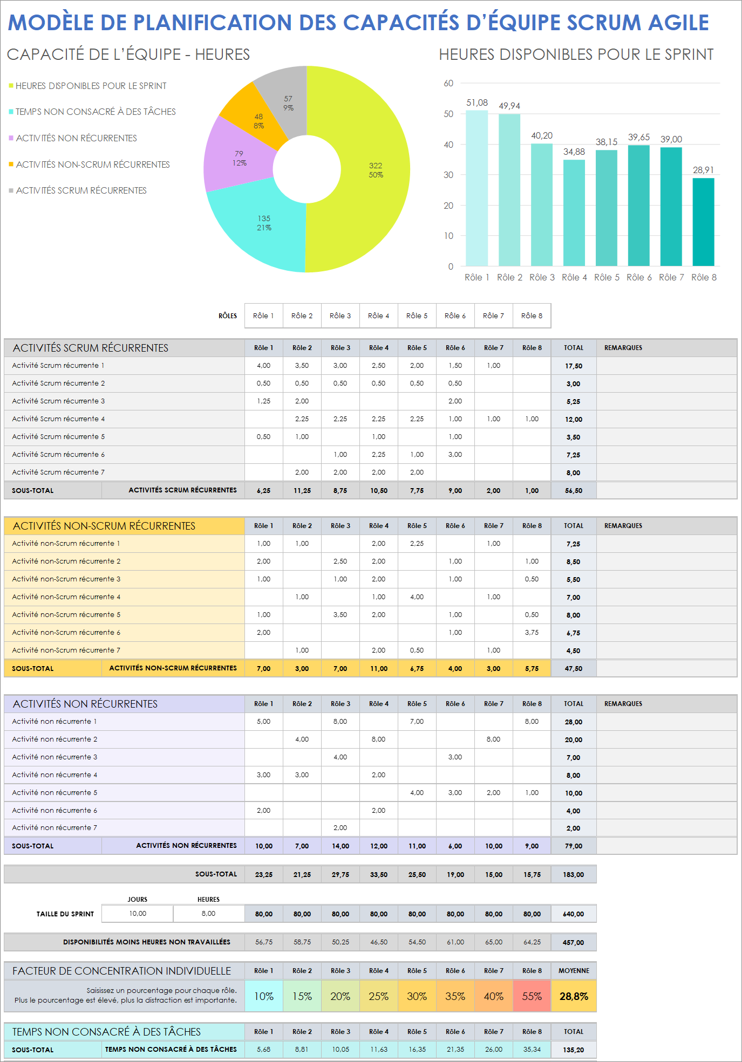742x1062 pixels.
Task: Edit the 20% focus factor for Rôle 3
Action: 340,996
